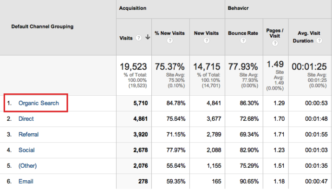Viewport: 332px width, 190px height.
Task: Click Direct % new visits 75.64%
Action: (x=176, y=119)
